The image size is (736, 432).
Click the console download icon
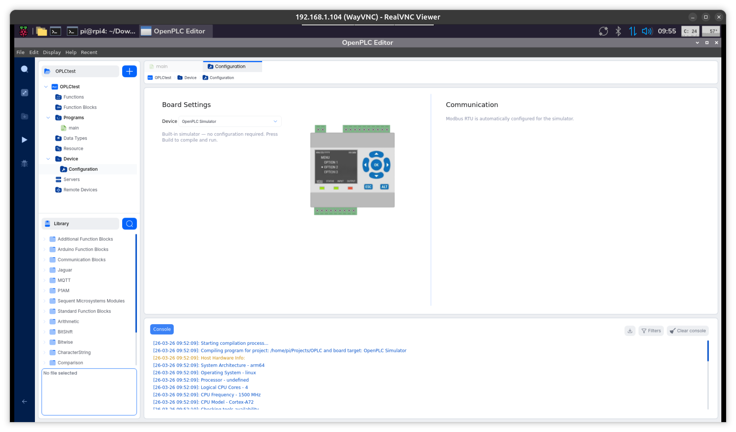click(630, 331)
